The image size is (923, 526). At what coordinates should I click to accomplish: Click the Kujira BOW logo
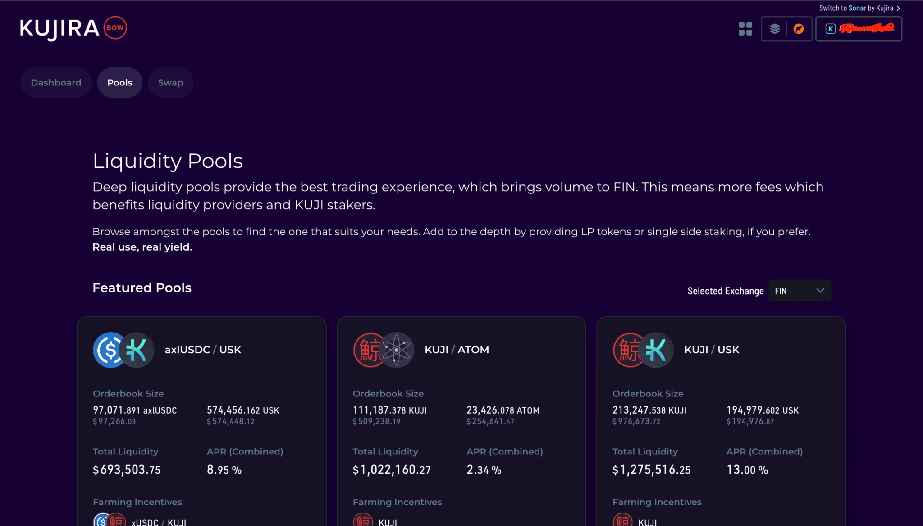click(73, 29)
